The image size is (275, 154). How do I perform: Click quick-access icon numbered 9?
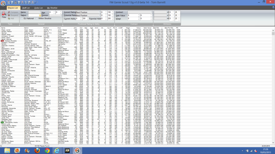[x=26, y=3]
